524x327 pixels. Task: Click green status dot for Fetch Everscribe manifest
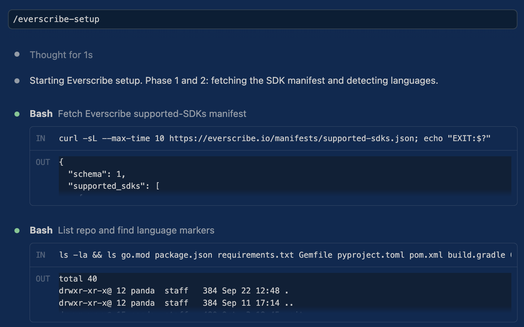17,114
